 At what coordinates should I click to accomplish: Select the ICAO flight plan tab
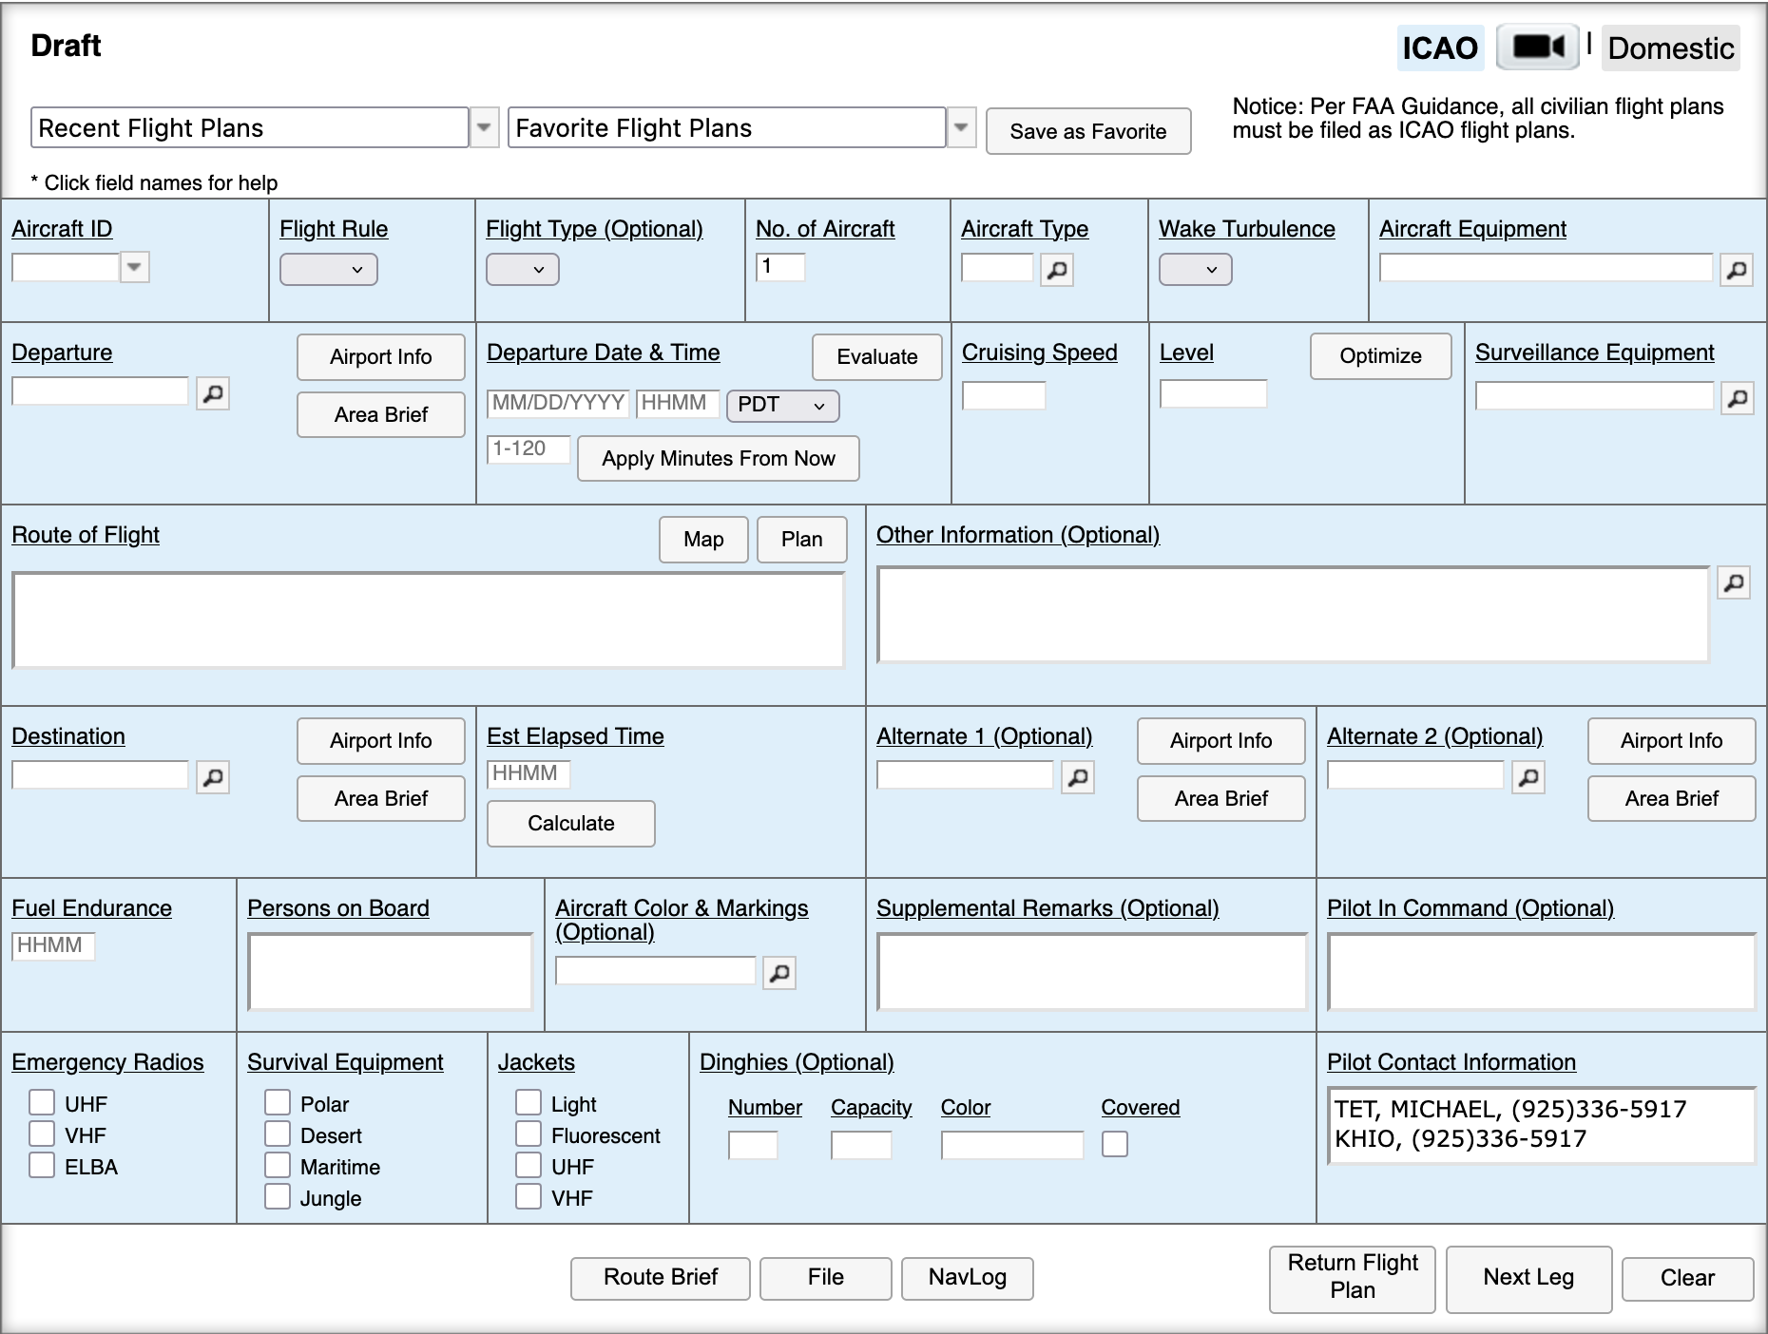(1439, 48)
